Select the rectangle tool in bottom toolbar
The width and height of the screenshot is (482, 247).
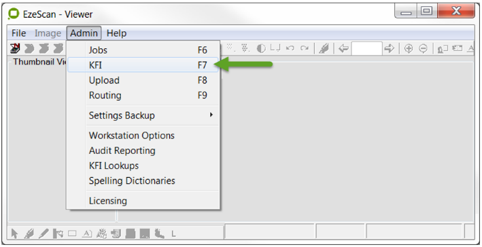tap(72, 233)
